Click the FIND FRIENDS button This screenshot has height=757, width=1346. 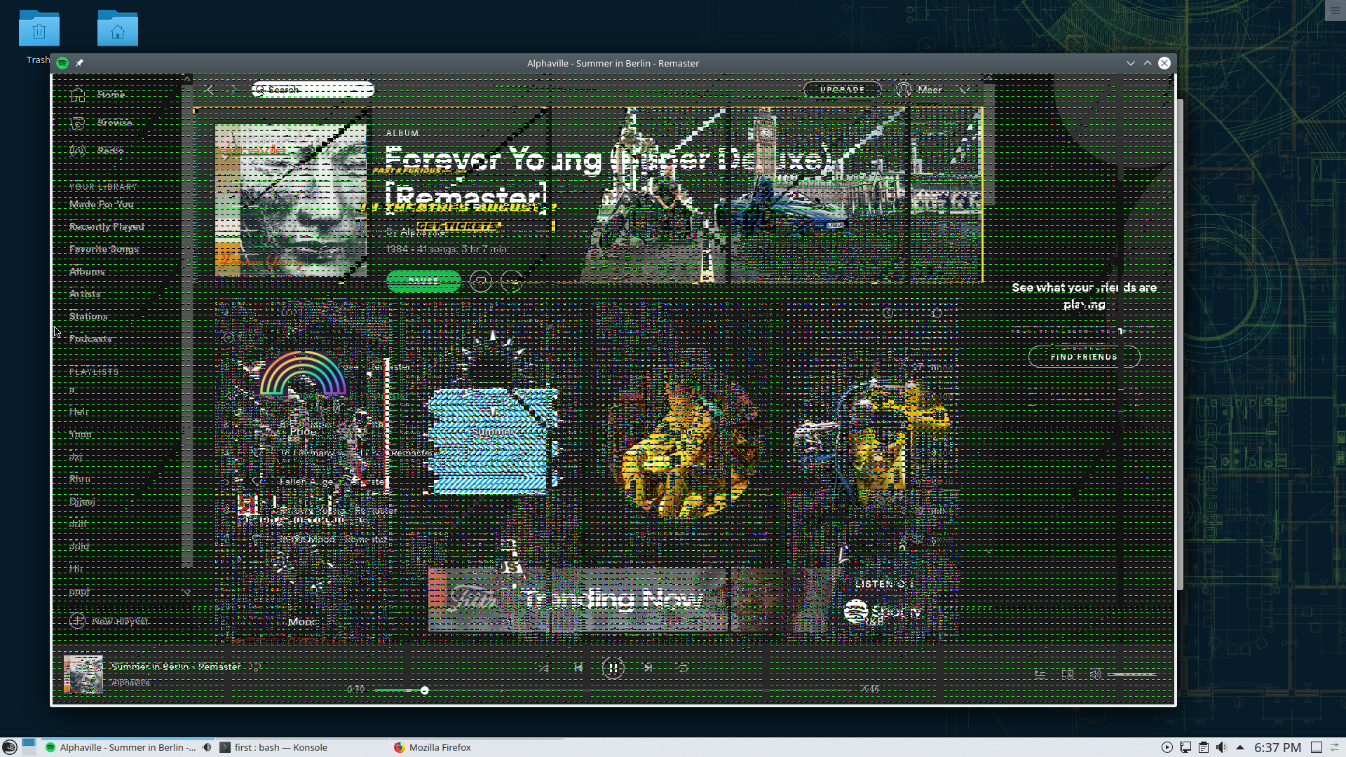click(1083, 357)
